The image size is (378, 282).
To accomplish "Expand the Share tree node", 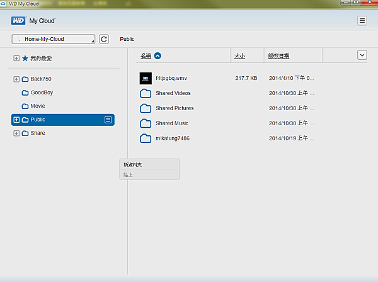I will [x=16, y=133].
